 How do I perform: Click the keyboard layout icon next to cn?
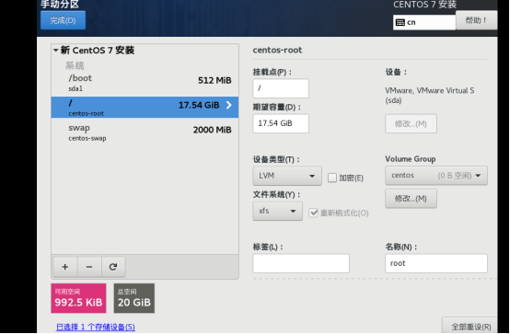400,22
